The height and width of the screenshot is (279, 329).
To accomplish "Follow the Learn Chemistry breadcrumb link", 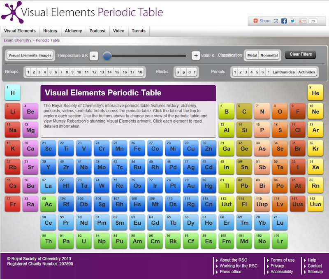I will (17, 40).
